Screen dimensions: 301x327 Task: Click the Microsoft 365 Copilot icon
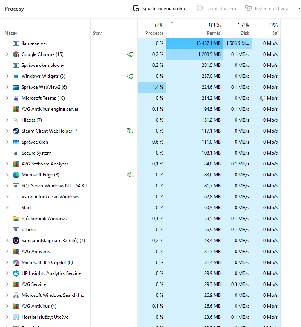click(16, 262)
